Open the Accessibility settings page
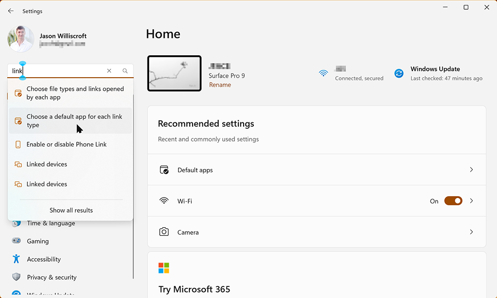The width and height of the screenshot is (497, 298). 44,259
